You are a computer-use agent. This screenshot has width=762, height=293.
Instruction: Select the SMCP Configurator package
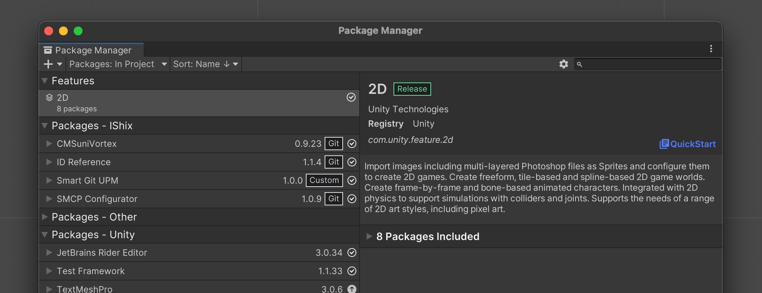199,199
